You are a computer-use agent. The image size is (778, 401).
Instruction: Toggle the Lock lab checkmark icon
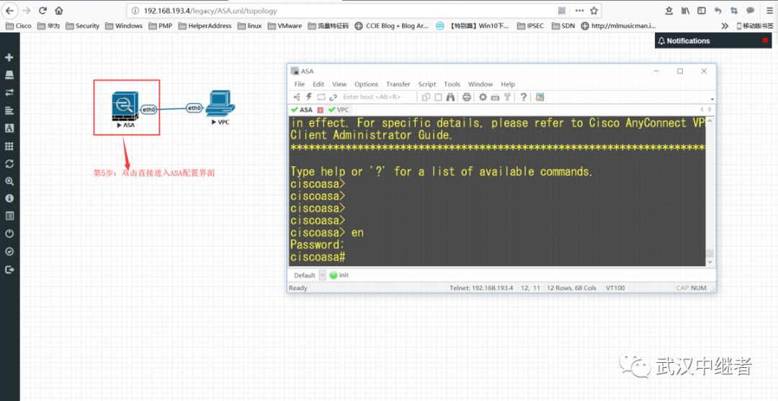click(9, 251)
